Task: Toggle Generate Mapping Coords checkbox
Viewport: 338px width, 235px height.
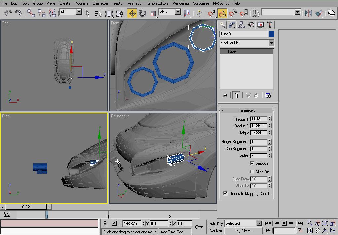Action: [226, 194]
